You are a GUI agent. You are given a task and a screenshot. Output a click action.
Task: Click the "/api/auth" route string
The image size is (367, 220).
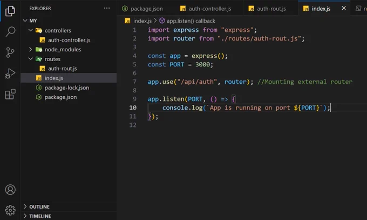197,82
